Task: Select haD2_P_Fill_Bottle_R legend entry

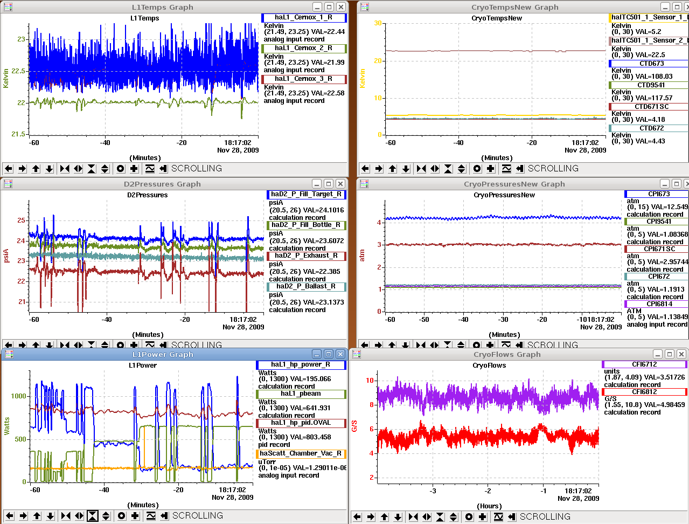Action: pyautogui.click(x=307, y=225)
